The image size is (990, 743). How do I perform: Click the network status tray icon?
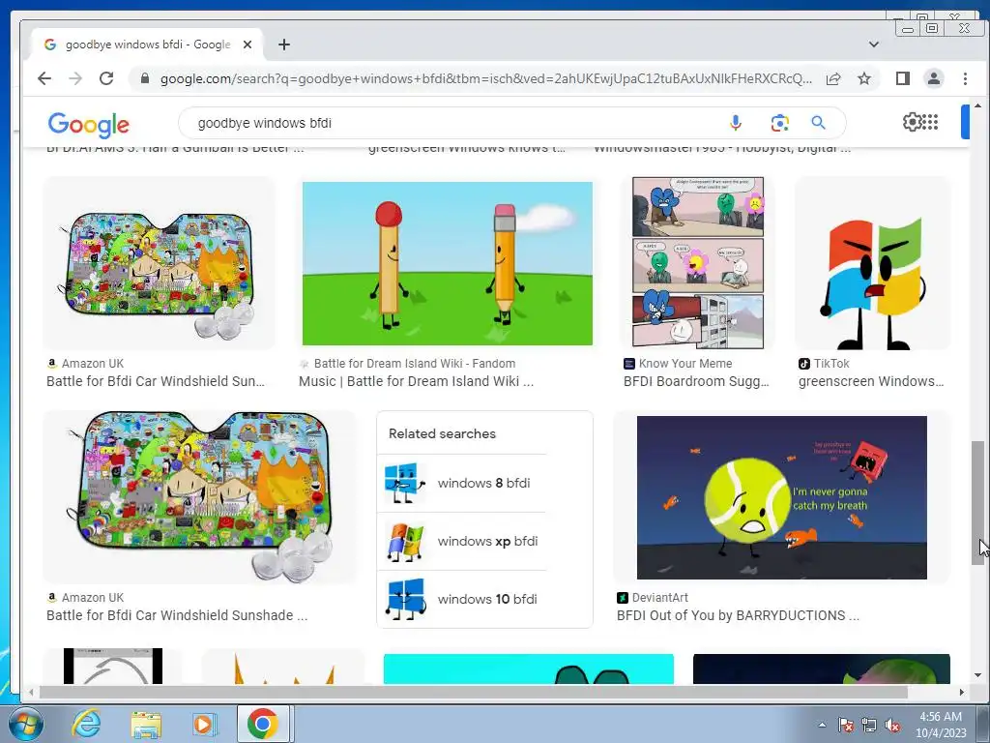click(869, 725)
